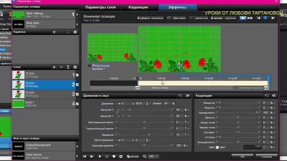Add a new layer with plus icon in Слои
Viewport: 287px width, 161px height.
click(x=54, y=67)
